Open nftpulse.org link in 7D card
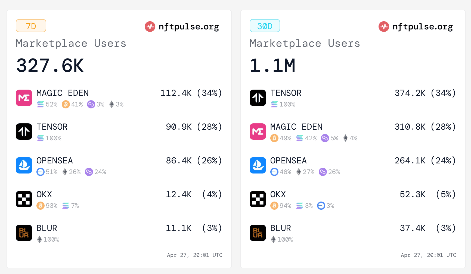 189,26
